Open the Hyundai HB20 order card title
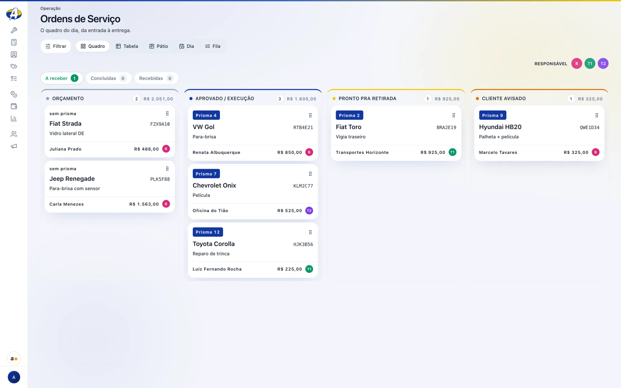This screenshot has height=388, width=621. point(500,127)
